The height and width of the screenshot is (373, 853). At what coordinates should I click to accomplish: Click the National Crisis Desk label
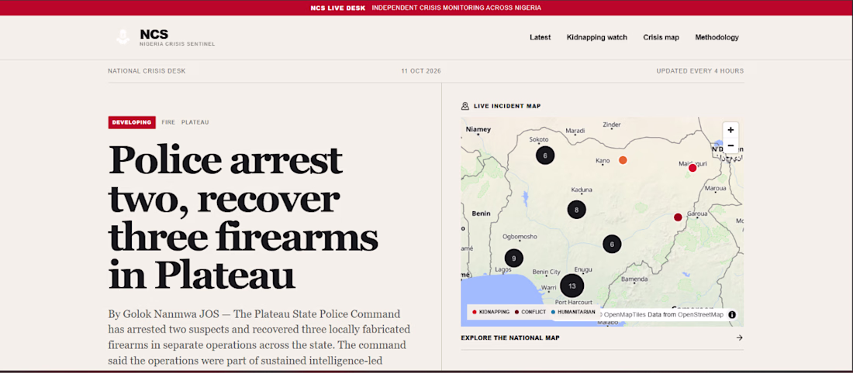(x=147, y=71)
